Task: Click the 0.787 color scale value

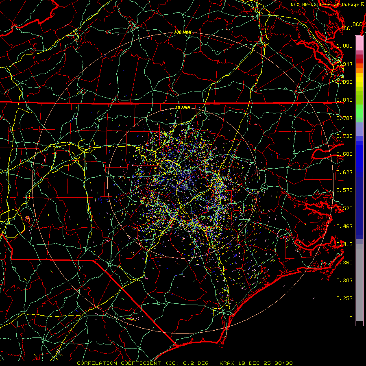Action: click(344, 118)
